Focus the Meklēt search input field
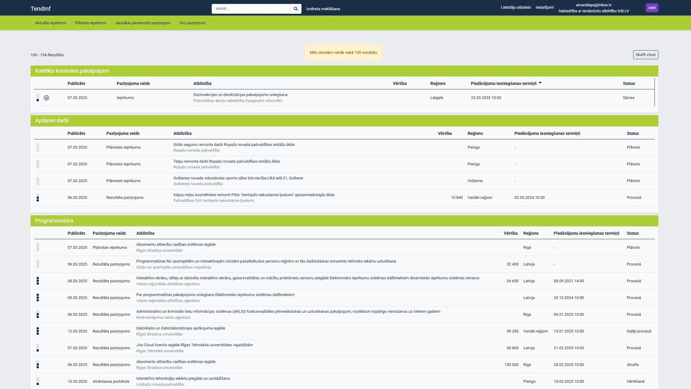Image resolution: width=691 pixels, height=389 pixels. [x=250, y=9]
